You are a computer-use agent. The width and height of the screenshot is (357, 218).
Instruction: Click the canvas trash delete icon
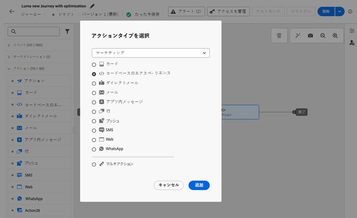(279, 36)
